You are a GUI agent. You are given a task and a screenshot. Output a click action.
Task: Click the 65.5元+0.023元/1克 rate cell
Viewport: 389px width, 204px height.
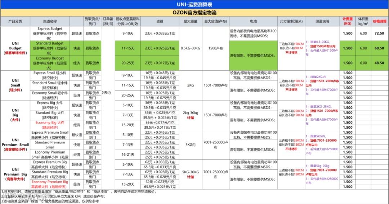coord(160,187)
